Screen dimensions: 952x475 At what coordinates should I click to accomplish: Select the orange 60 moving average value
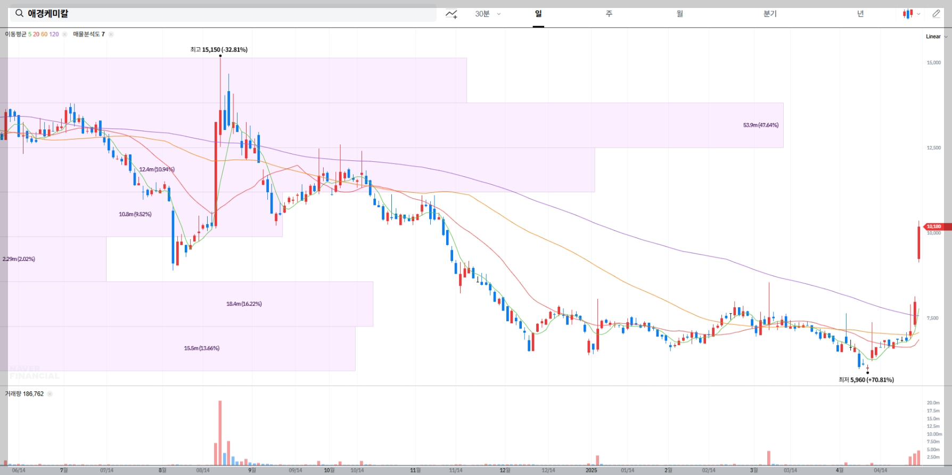click(44, 34)
